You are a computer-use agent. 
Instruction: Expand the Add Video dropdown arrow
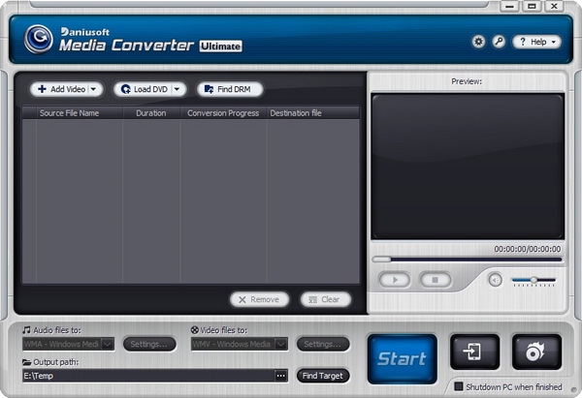click(x=94, y=89)
